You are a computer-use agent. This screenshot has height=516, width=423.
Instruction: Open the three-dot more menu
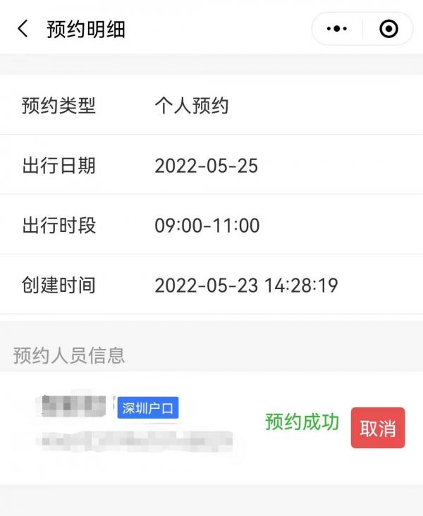tap(337, 29)
